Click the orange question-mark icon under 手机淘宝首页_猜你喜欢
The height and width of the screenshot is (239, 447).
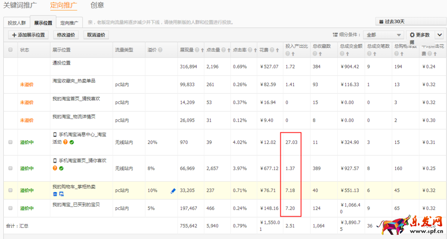54,167
